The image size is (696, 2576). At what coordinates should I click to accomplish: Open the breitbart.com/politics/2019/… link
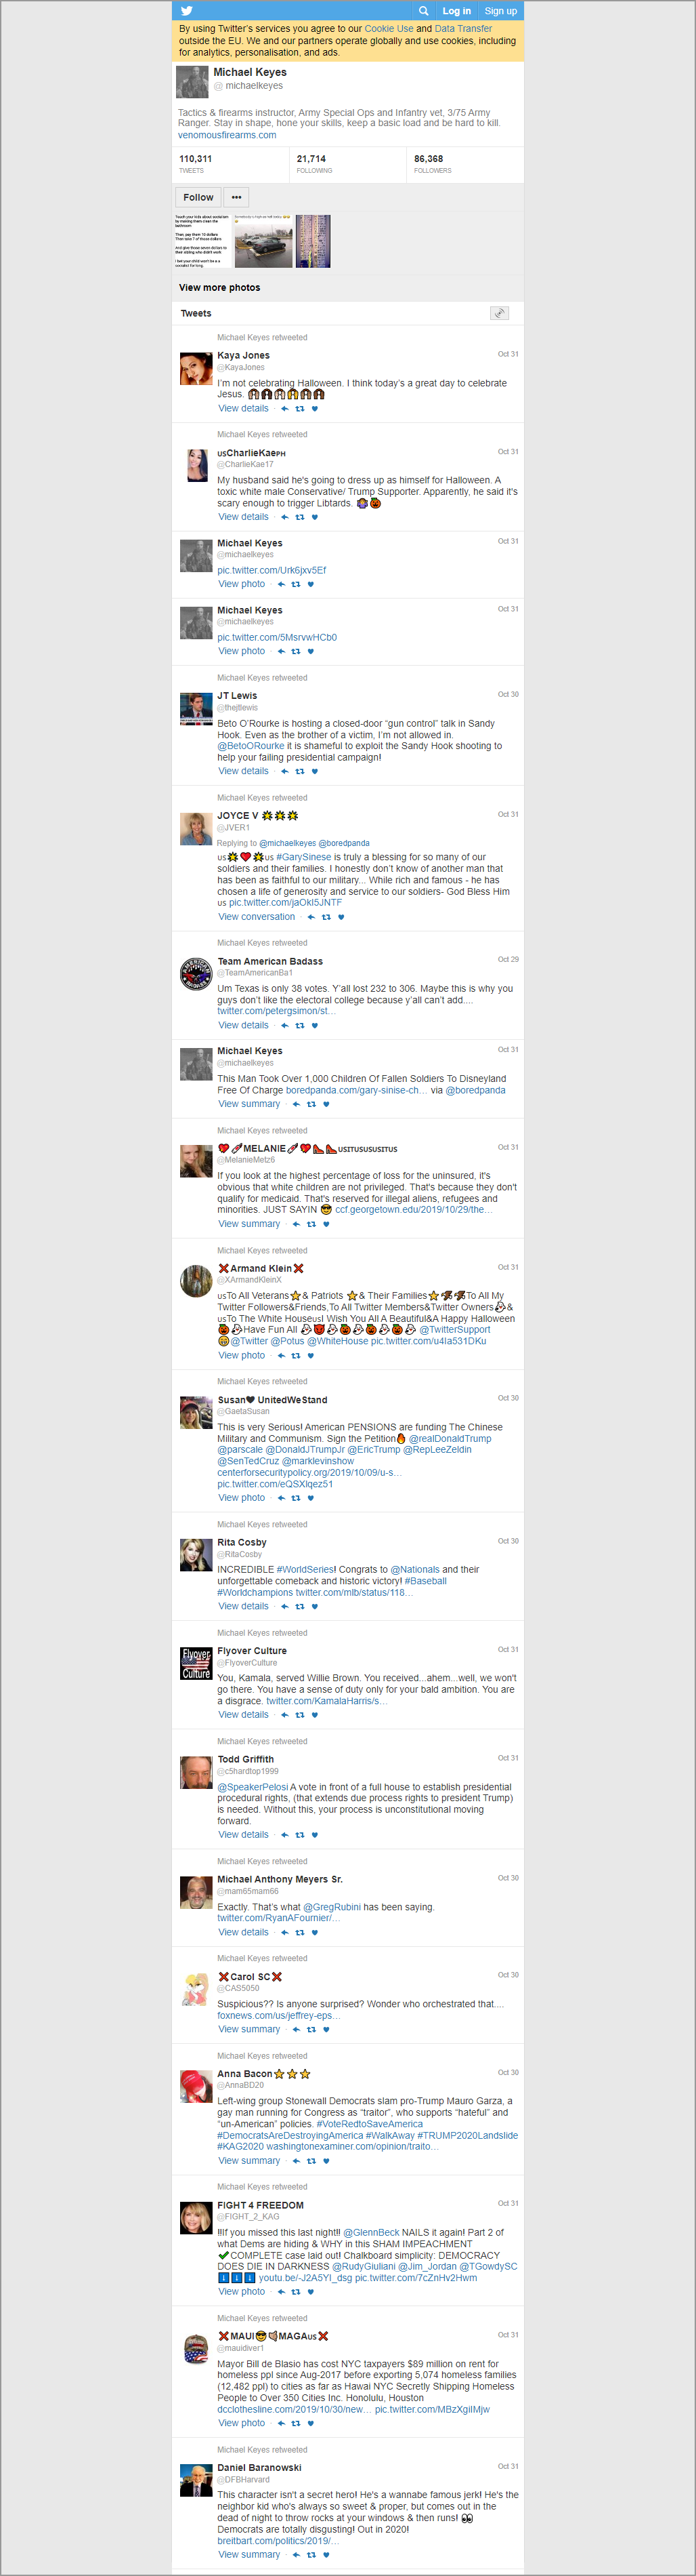278,2540
